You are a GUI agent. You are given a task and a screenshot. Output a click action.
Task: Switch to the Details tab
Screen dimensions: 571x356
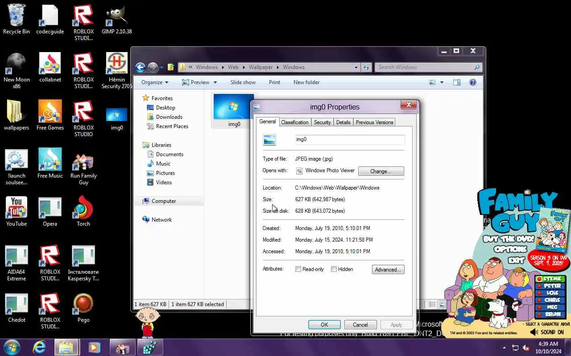click(343, 122)
